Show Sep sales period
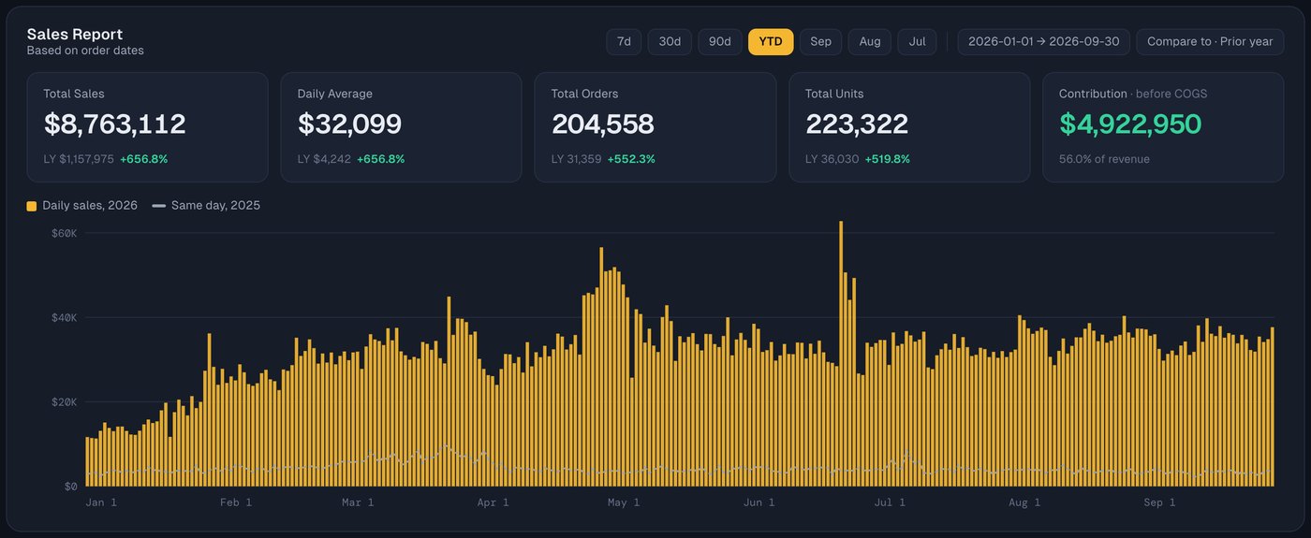This screenshot has width=1311, height=538. coord(820,42)
